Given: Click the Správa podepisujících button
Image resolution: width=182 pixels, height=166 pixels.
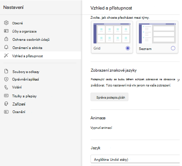Looking at the screenshot, I should tap(110, 97).
